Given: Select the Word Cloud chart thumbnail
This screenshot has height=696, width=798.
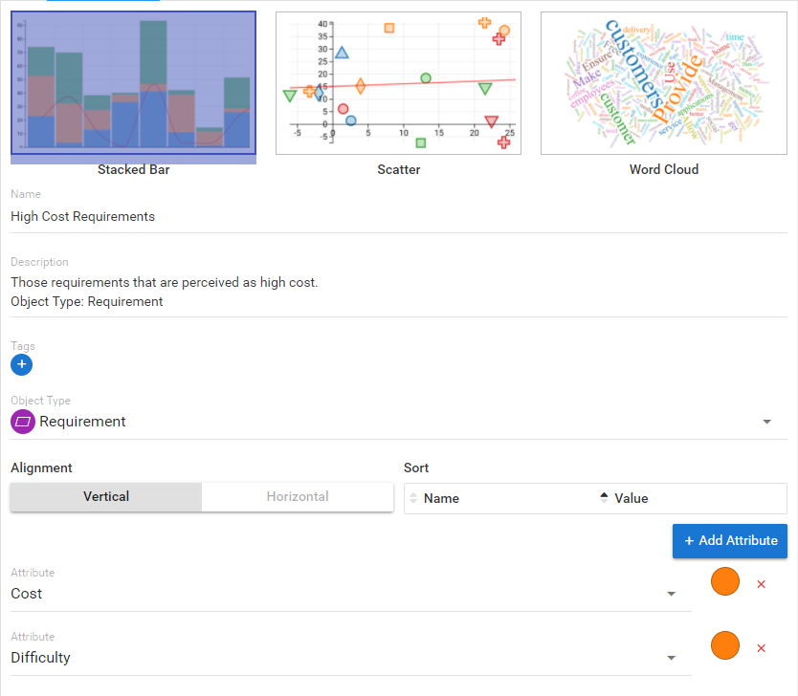Looking at the screenshot, I should tap(663, 83).
